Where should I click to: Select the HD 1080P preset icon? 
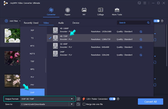55,30
